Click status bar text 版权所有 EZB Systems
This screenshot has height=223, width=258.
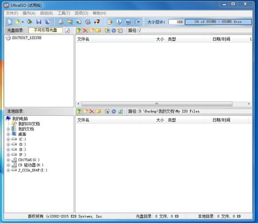coord(65,216)
